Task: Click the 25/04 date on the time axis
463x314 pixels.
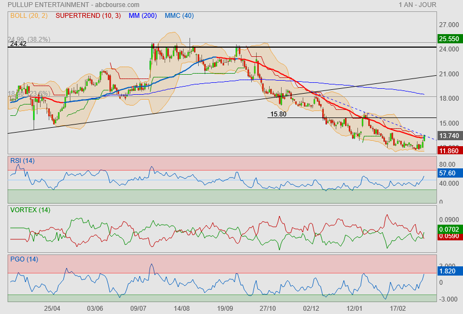Action: [52, 308]
